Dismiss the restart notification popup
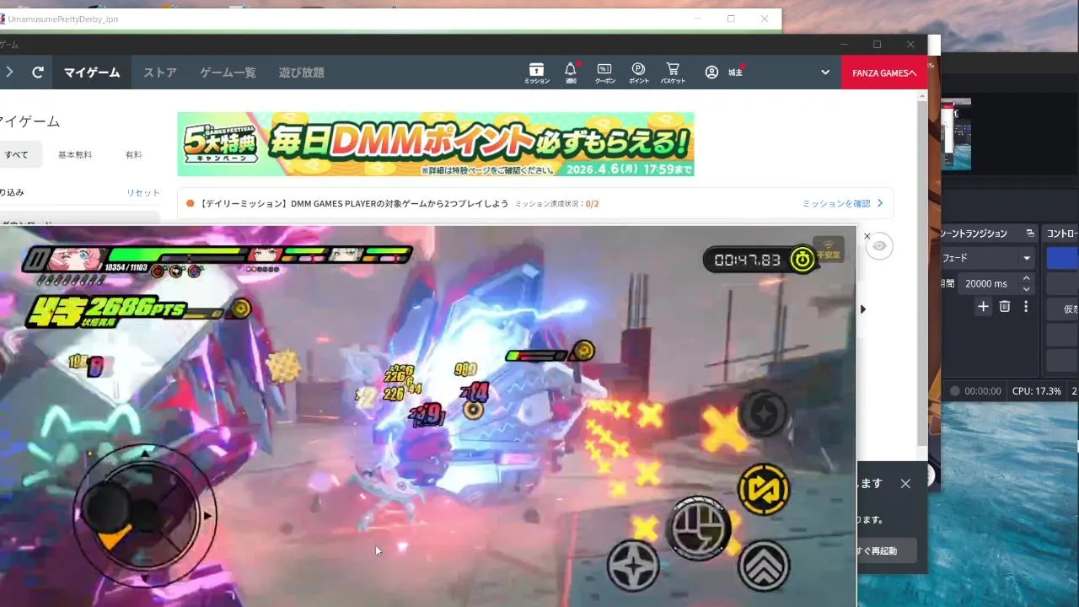Image resolution: width=1079 pixels, height=607 pixels. [x=905, y=484]
